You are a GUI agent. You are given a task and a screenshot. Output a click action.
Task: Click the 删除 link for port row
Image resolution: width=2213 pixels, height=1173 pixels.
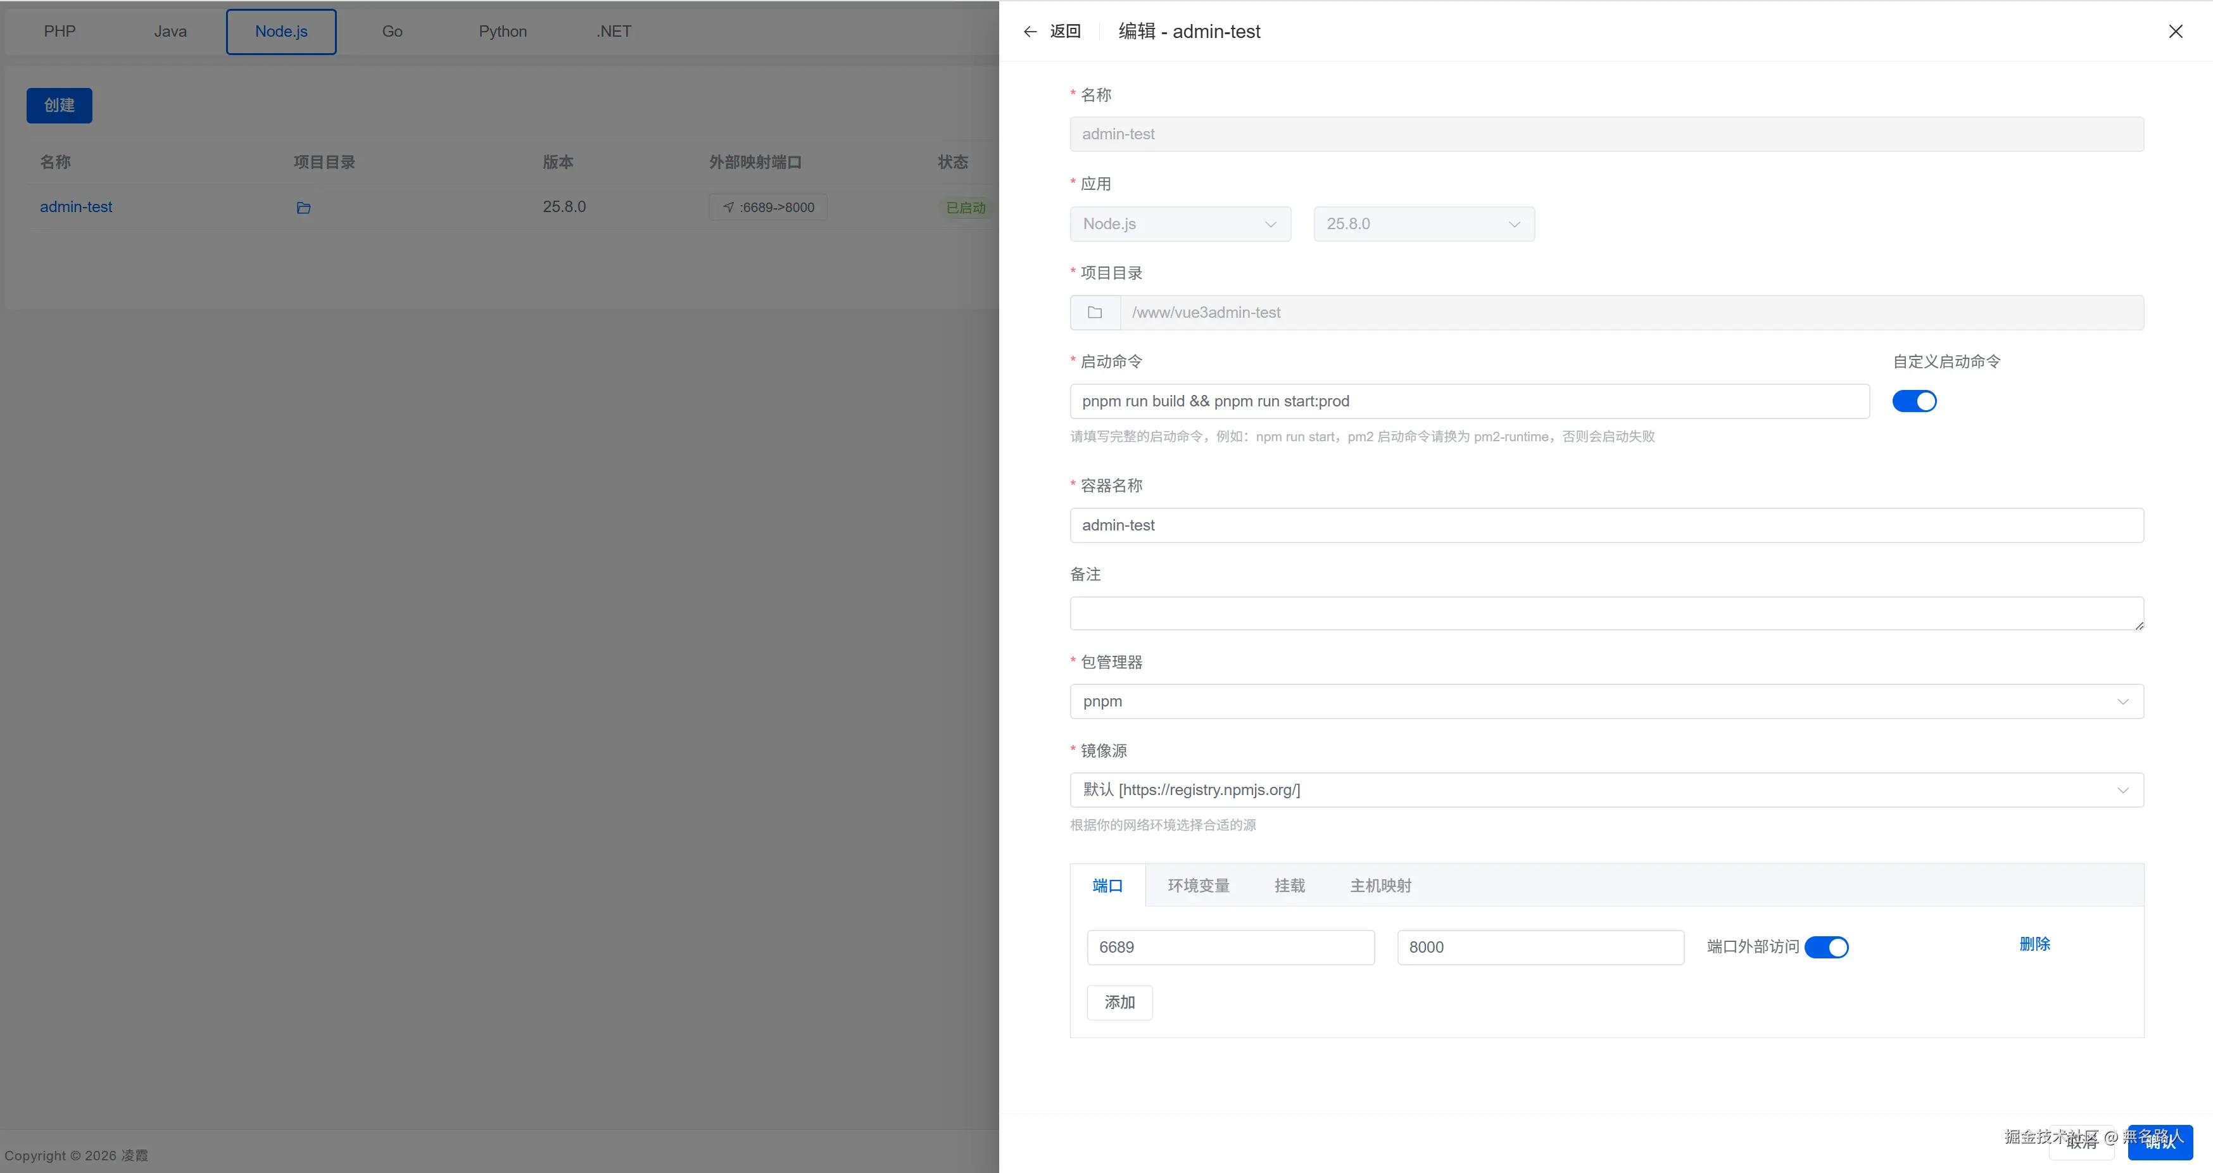[2033, 944]
